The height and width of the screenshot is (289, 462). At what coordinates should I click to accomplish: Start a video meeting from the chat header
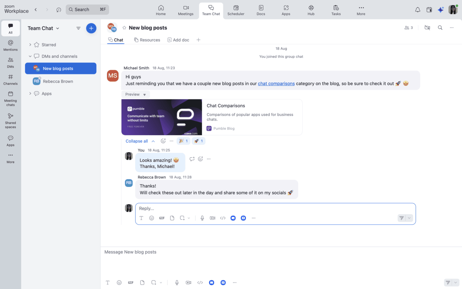coord(427,27)
